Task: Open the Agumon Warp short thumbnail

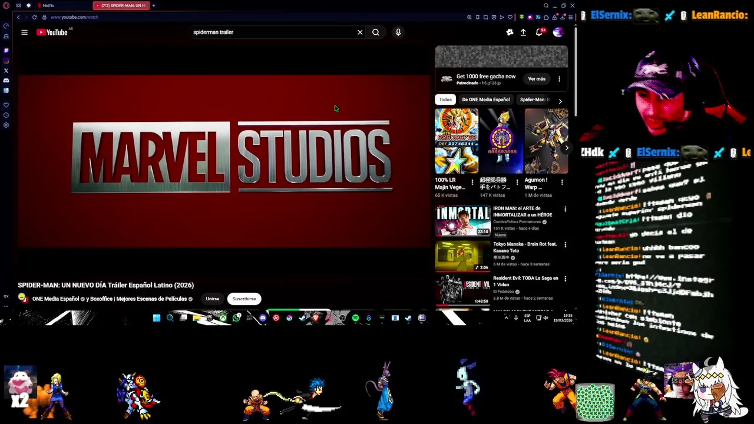Action: pos(546,141)
